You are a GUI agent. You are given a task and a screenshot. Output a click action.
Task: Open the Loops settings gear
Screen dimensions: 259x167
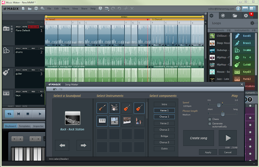(252, 23)
